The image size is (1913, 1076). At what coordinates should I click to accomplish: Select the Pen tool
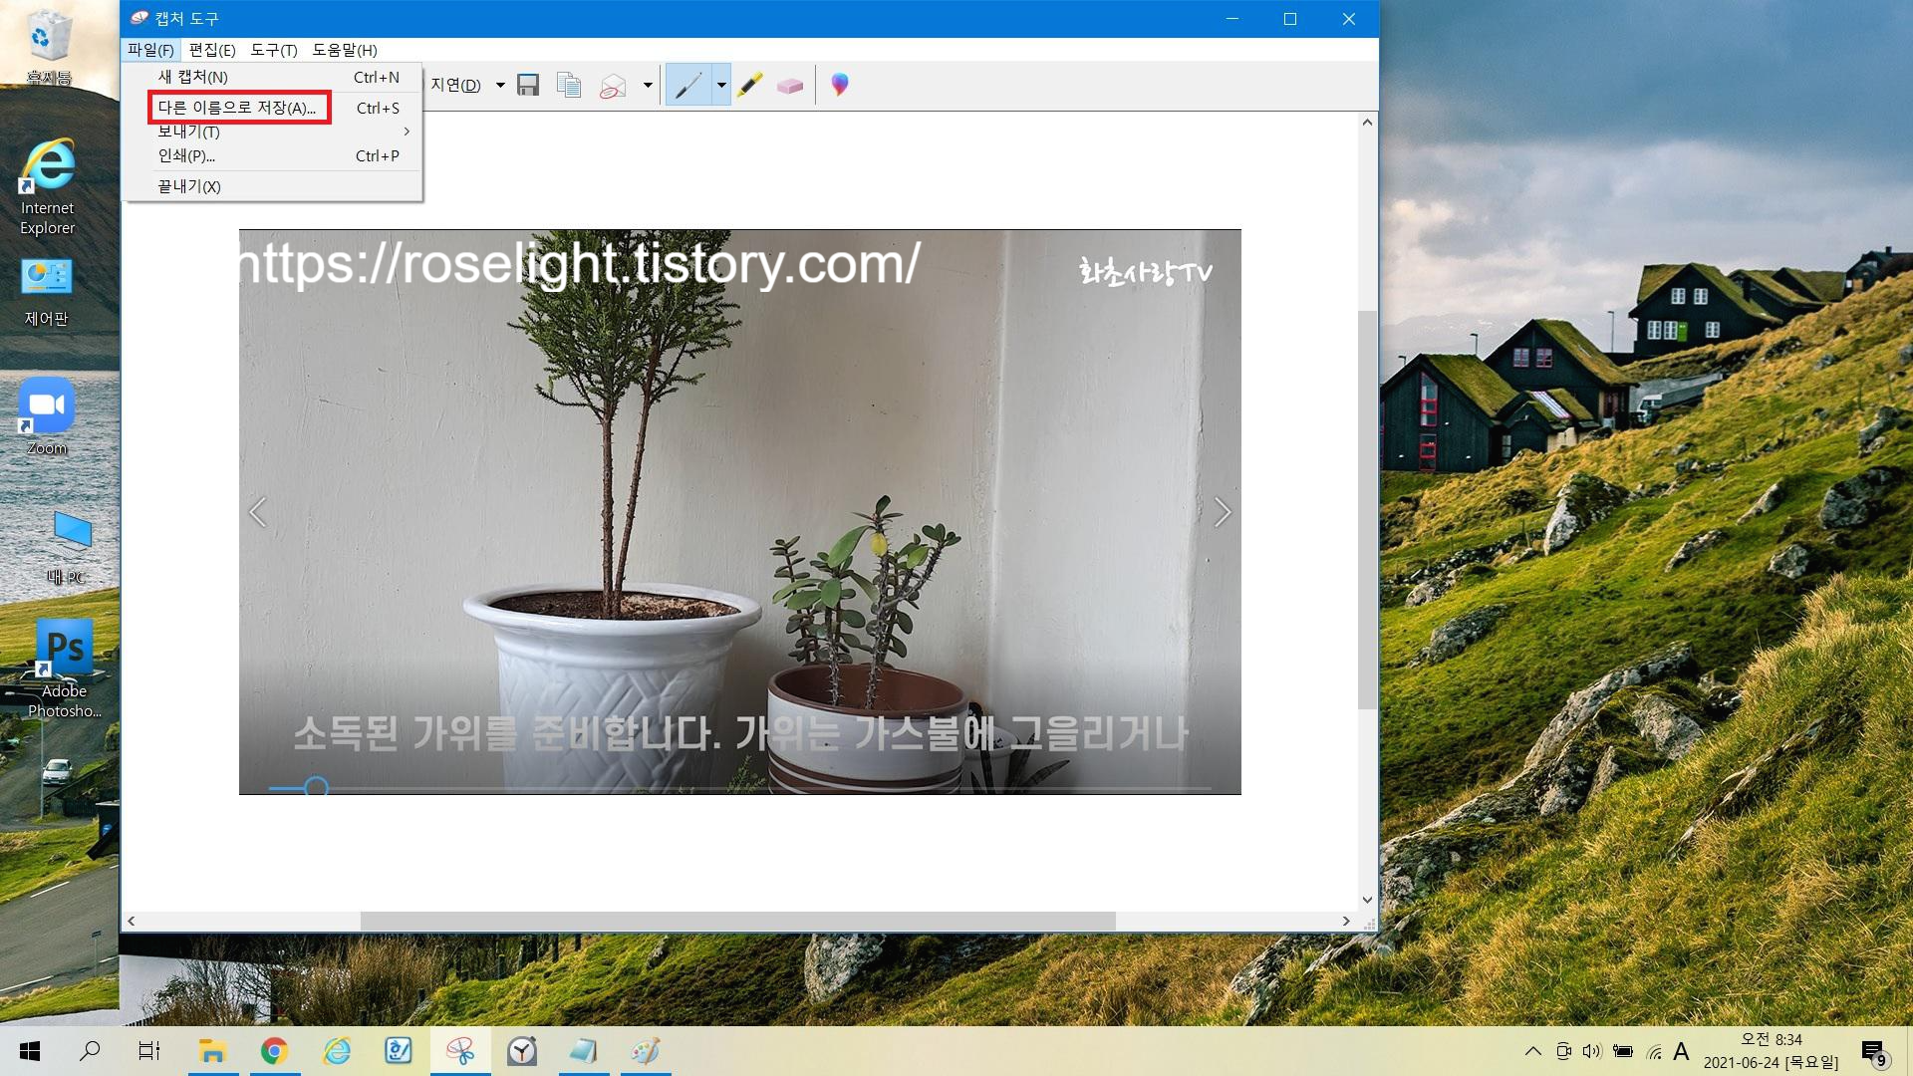(x=687, y=85)
